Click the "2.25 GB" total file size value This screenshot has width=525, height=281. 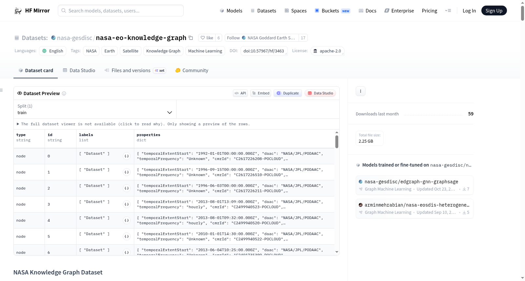point(366,141)
